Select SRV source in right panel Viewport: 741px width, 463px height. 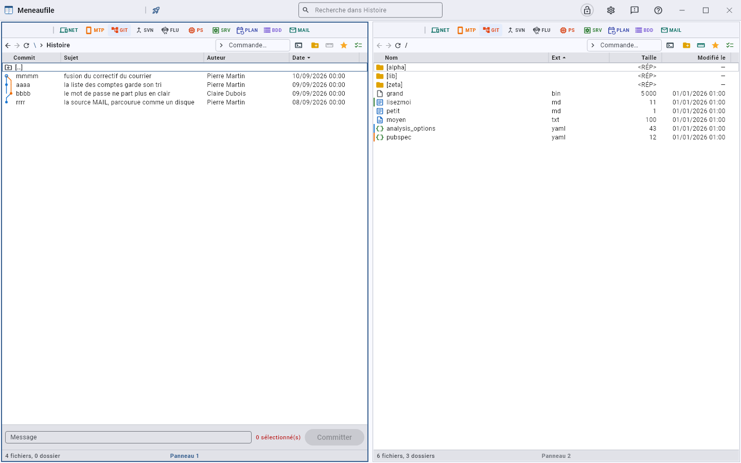point(593,30)
